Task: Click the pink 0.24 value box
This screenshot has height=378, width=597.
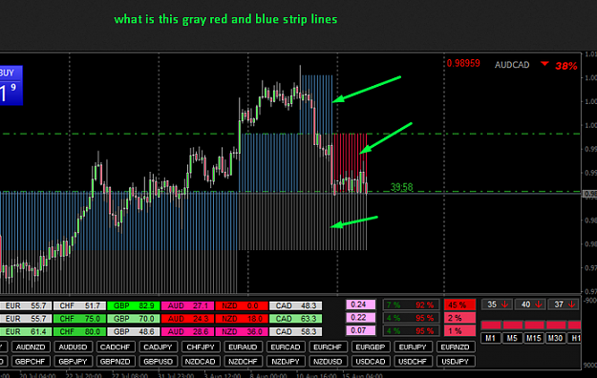Action: 360,304
